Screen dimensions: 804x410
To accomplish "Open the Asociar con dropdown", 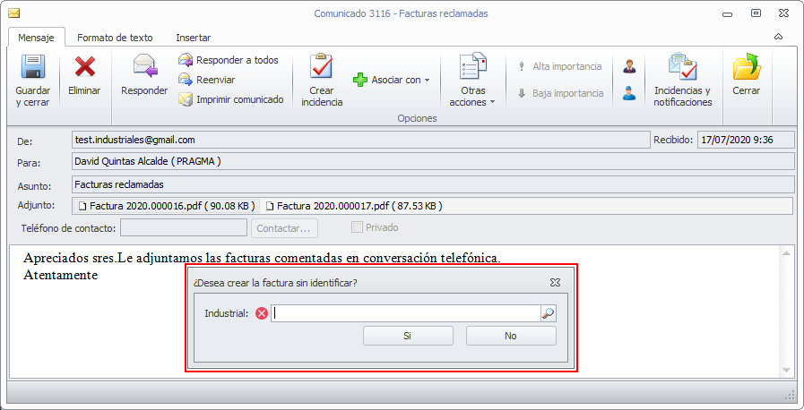I will (391, 80).
